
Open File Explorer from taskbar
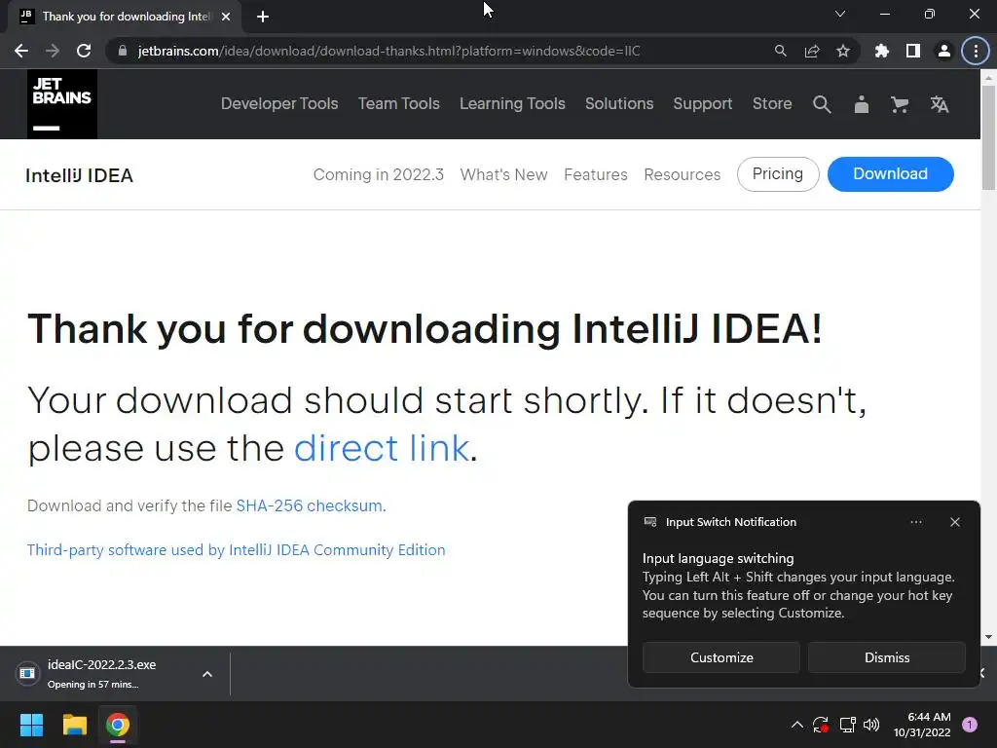[x=74, y=725]
